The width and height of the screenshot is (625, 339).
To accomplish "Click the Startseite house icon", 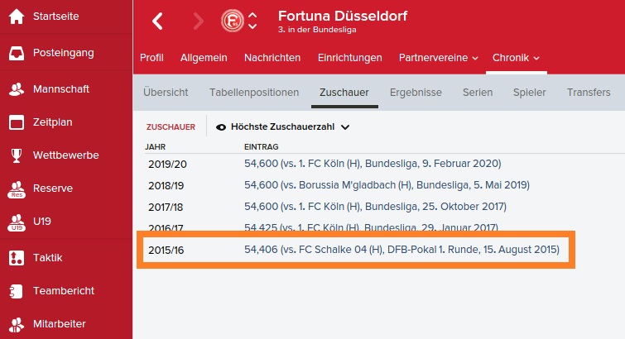I will coord(16,18).
